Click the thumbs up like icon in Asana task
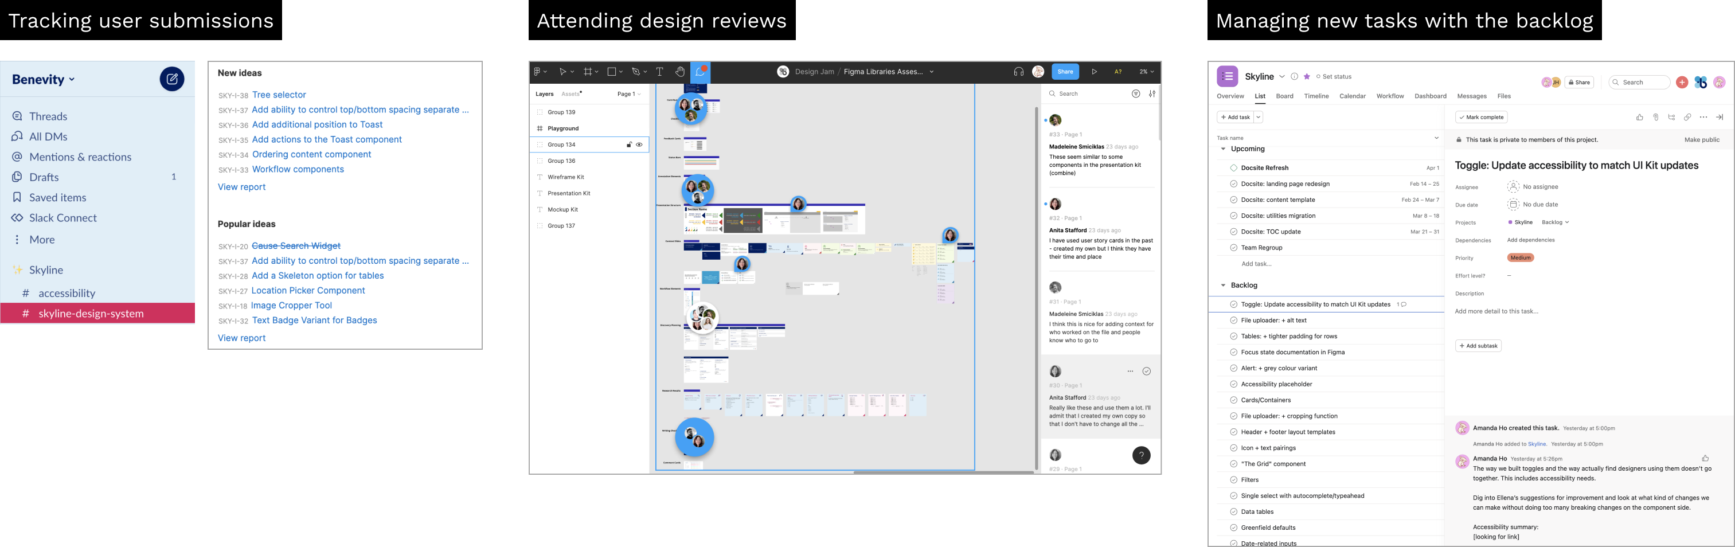1735x547 pixels. click(x=1639, y=117)
